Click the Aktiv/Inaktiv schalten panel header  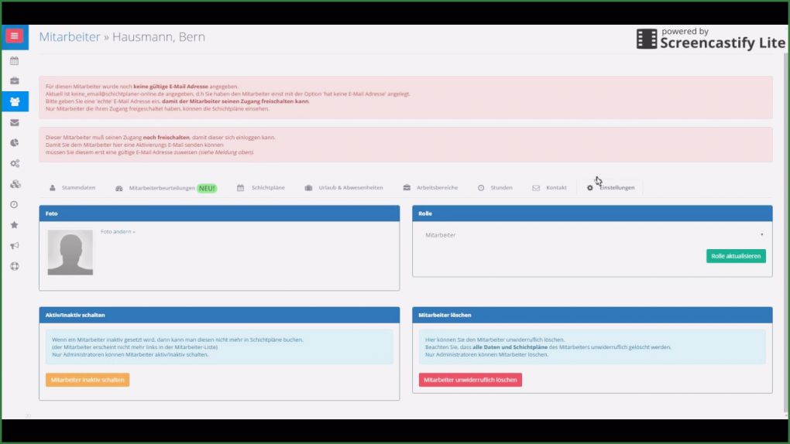click(x=219, y=315)
